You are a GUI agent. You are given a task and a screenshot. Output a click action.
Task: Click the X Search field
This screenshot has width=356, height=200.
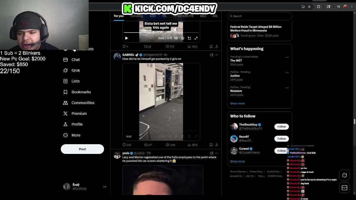click(259, 16)
